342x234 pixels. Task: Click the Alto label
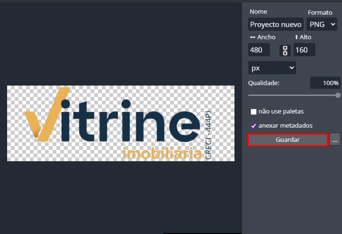[x=306, y=37]
